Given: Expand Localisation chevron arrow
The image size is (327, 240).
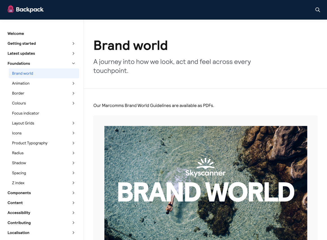Looking at the screenshot, I should [73, 233].
